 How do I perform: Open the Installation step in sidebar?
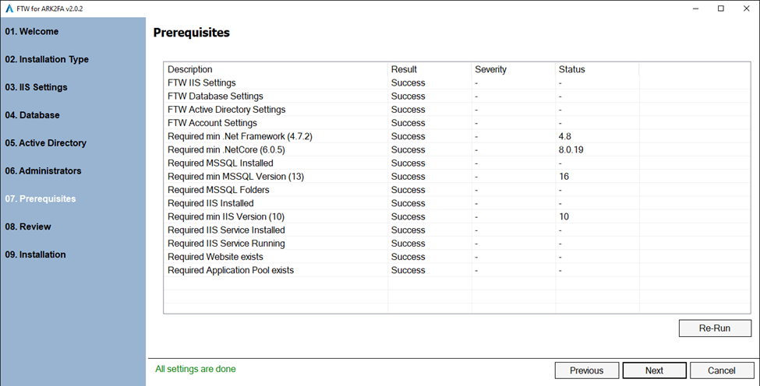coord(36,255)
